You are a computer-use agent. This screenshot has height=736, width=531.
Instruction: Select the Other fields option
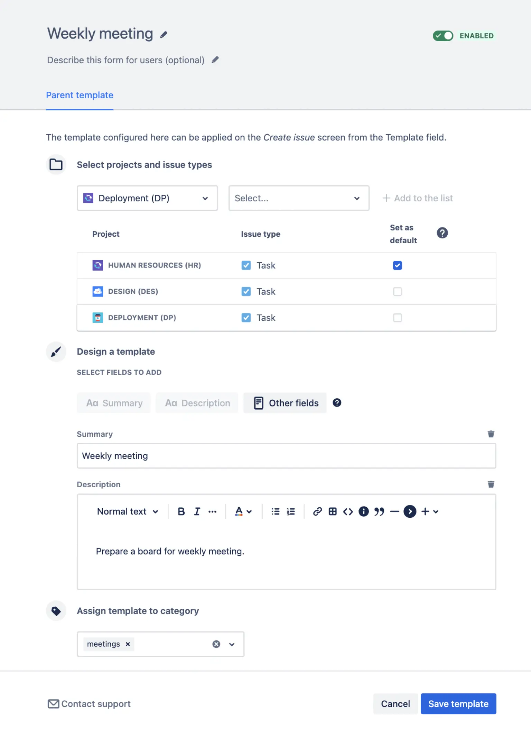pyautogui.click(x=285, y=403)
